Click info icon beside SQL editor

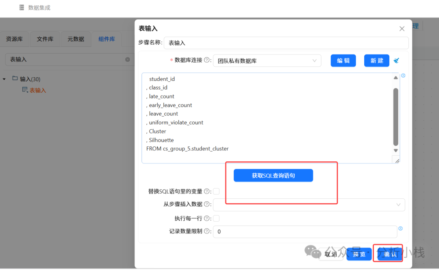pos(403,76)
